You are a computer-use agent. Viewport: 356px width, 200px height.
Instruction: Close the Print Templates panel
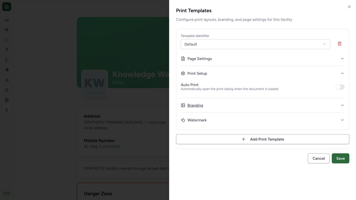click(349, 7)
